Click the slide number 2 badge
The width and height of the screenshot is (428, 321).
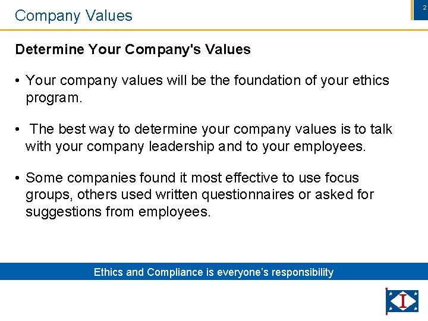click(421, 10)
